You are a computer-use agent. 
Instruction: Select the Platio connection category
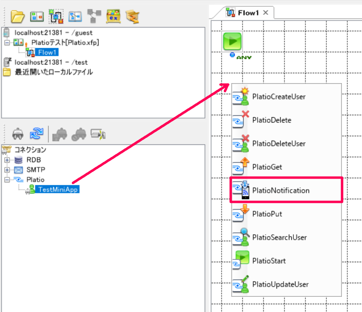coord(35,180)
